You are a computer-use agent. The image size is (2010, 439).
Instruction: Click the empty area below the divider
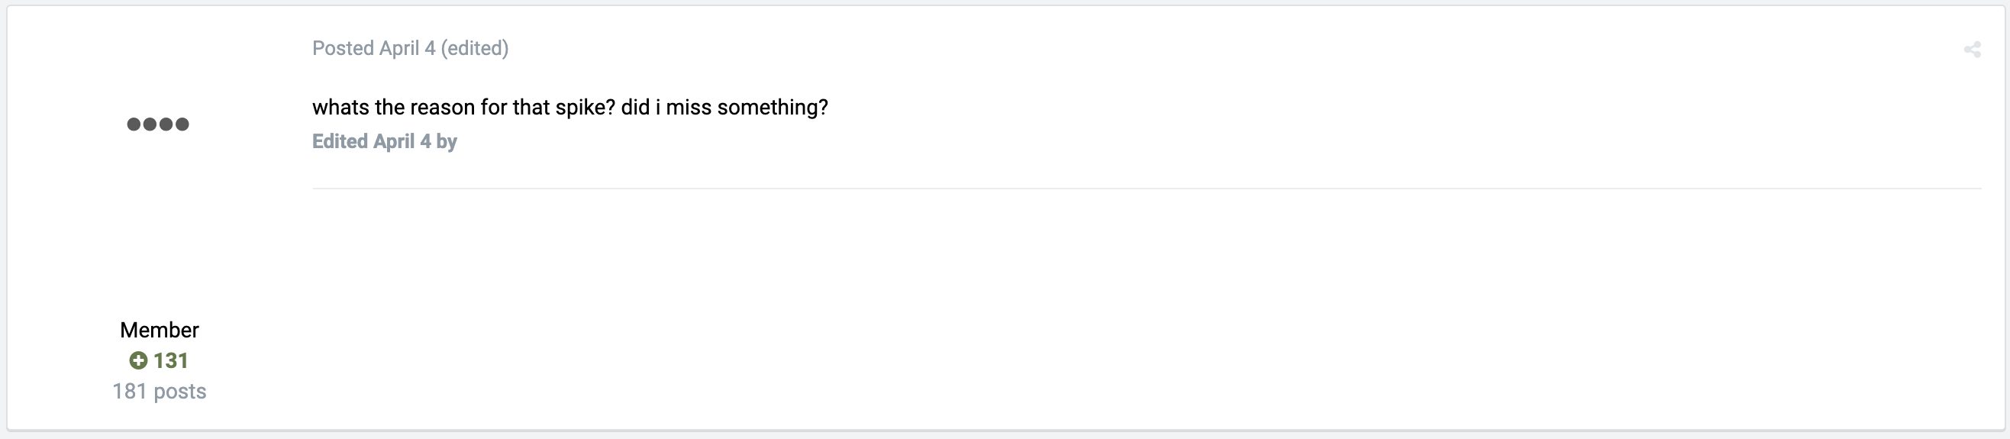click(x=1147, y=308)
